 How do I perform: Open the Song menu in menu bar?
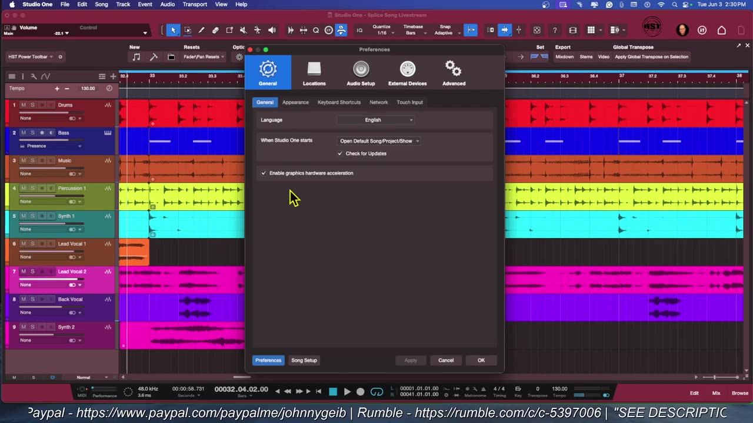(101, 4)
